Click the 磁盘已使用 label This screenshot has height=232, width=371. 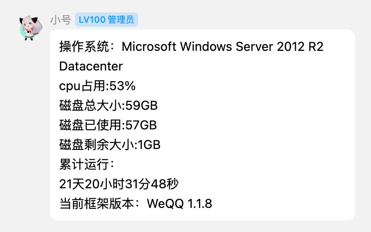91,125
